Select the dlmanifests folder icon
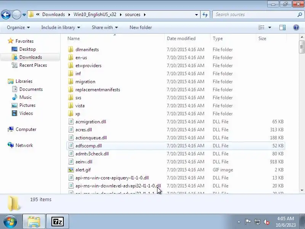 71,50
